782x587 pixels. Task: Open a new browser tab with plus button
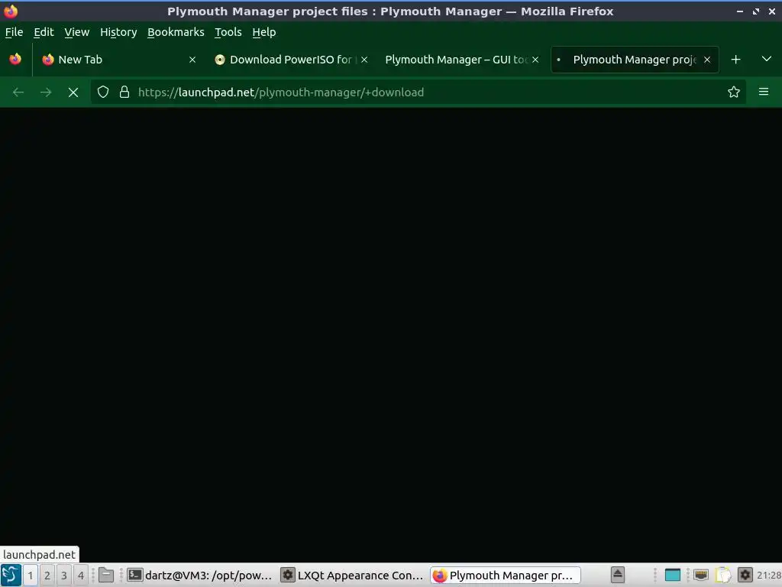tap(735, 60)
